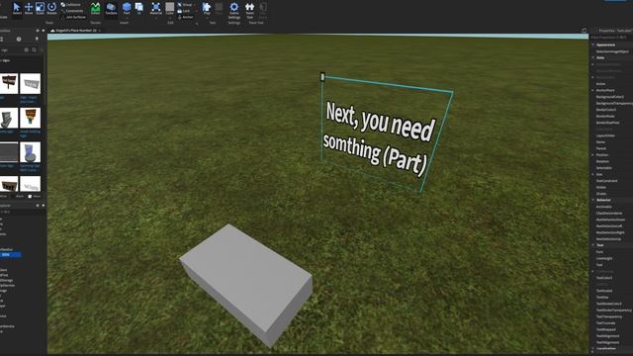Collapse the Data properties section
Viewport: 633px width, 356px height.
[x=593, y=57]
